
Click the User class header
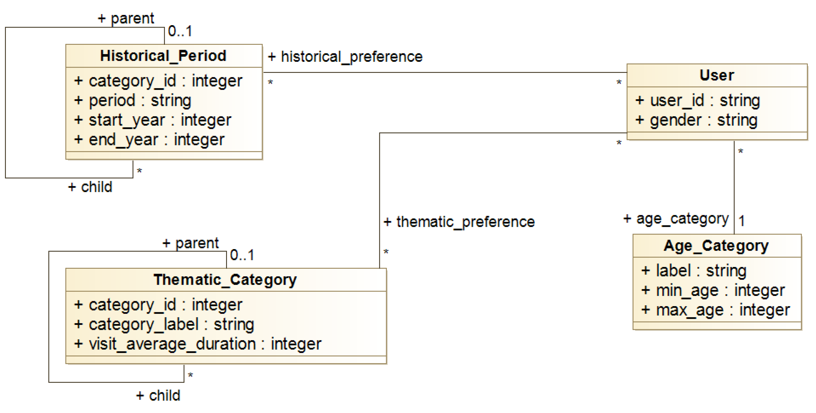[717, 76]
